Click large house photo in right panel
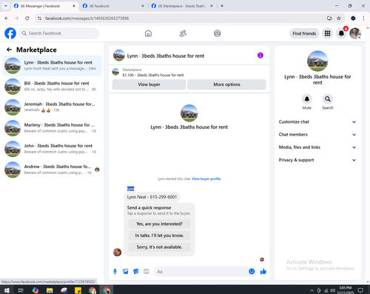The height and width of the screenshot is (294, 370). (317, 61)
